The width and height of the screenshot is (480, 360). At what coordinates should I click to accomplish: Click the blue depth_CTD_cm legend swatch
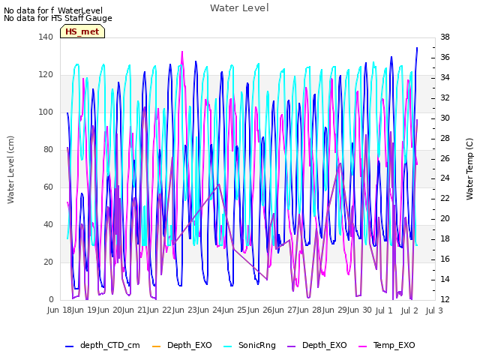(70, 346)
